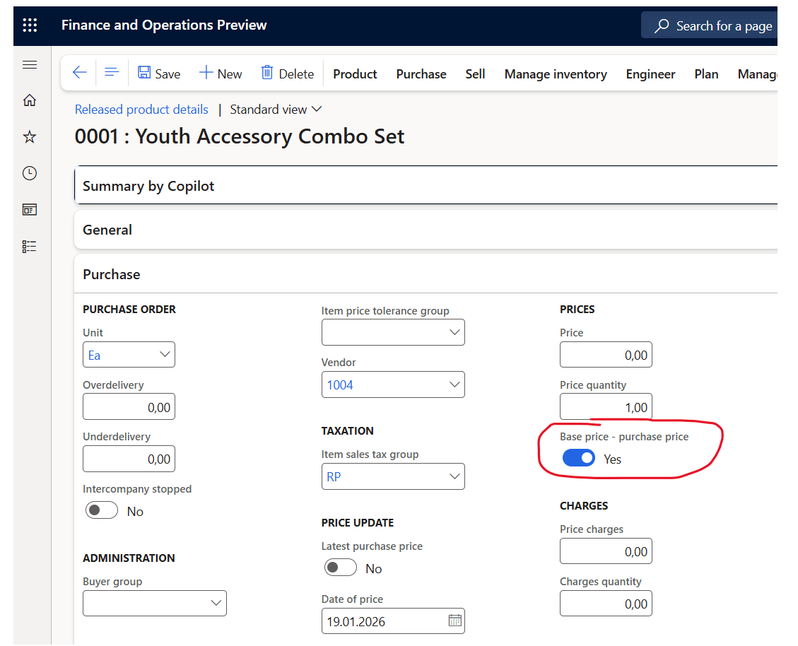798x646 pixels.
Task: Open the Purchase menu tab
Action: pos(421,74)
